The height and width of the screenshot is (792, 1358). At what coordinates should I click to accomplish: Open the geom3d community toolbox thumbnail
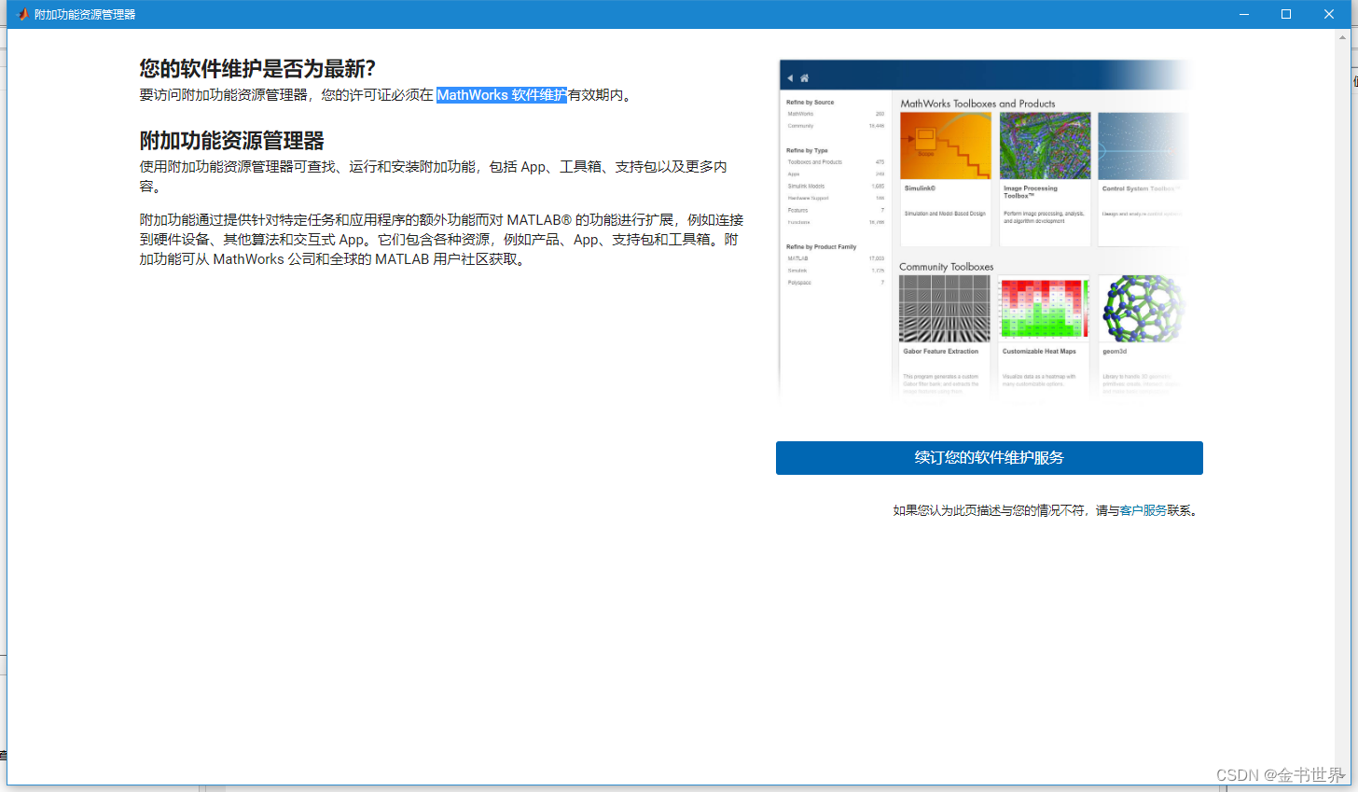[x=1142, y=308]
